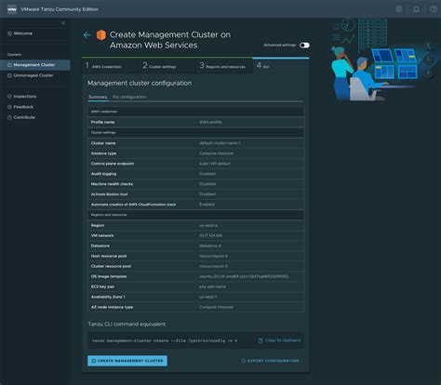Click the Datastore row label
This screenshot has height=385, width=441.
tap(100, 246)
